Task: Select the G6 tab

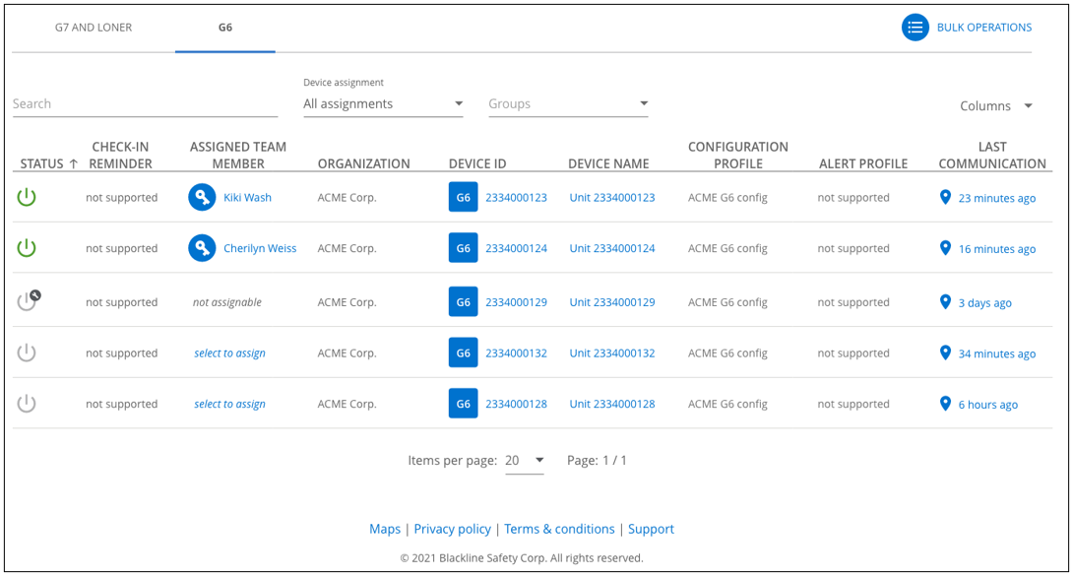Action: [224, 27]
